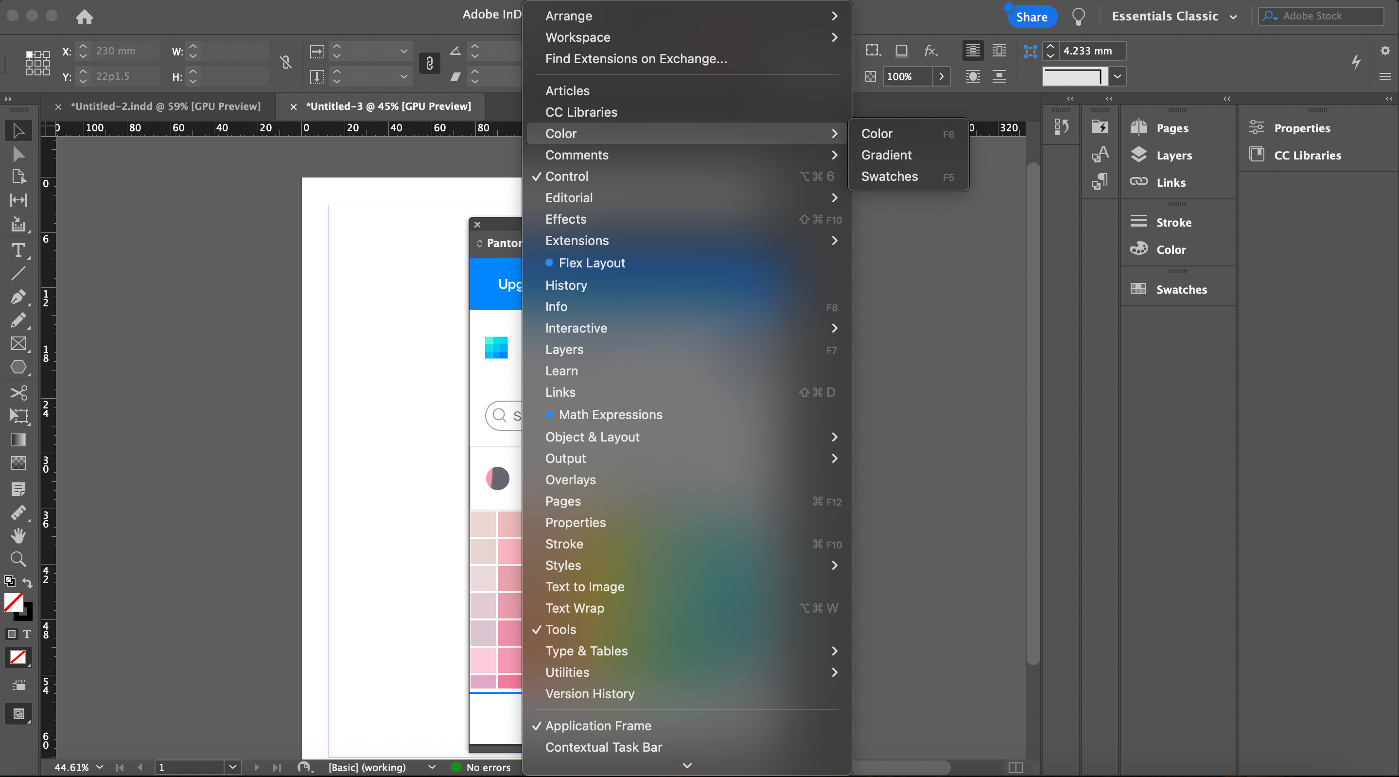The height and width of the screenshot is (777, 1399).
Task: Uncheck the Tools menu item
Action: [560, 630]
